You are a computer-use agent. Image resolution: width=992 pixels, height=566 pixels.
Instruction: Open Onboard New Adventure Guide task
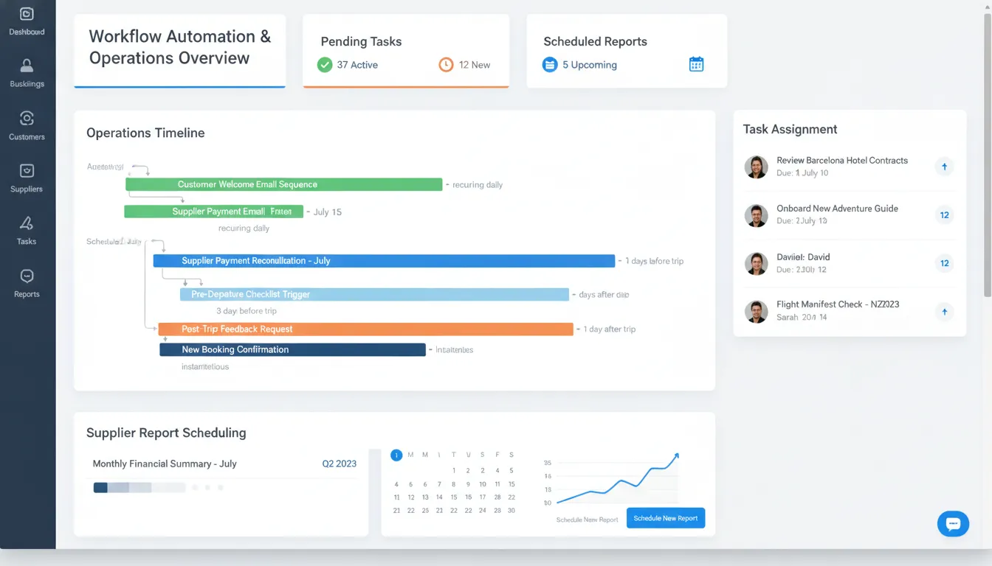(x=837, y=209)
